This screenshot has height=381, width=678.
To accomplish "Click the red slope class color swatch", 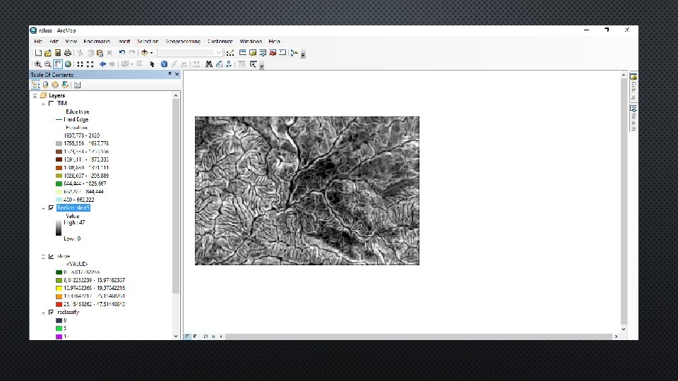I will 59,303.
